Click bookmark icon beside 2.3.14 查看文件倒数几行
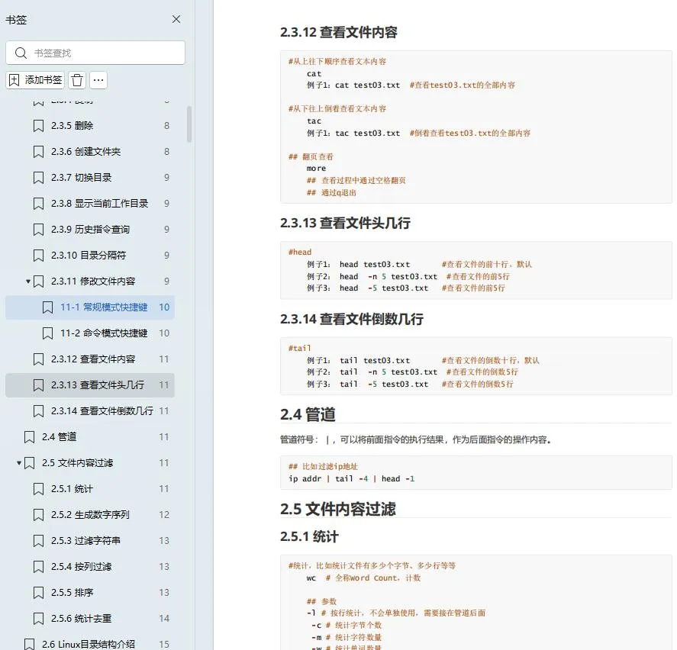Viewport: 677px width, 650px height. (x=38, y=411)
